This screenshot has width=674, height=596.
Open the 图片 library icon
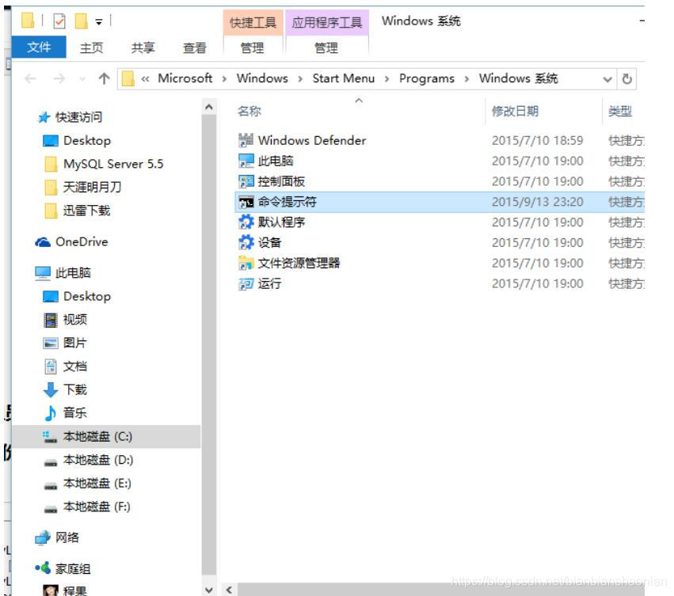50,343
